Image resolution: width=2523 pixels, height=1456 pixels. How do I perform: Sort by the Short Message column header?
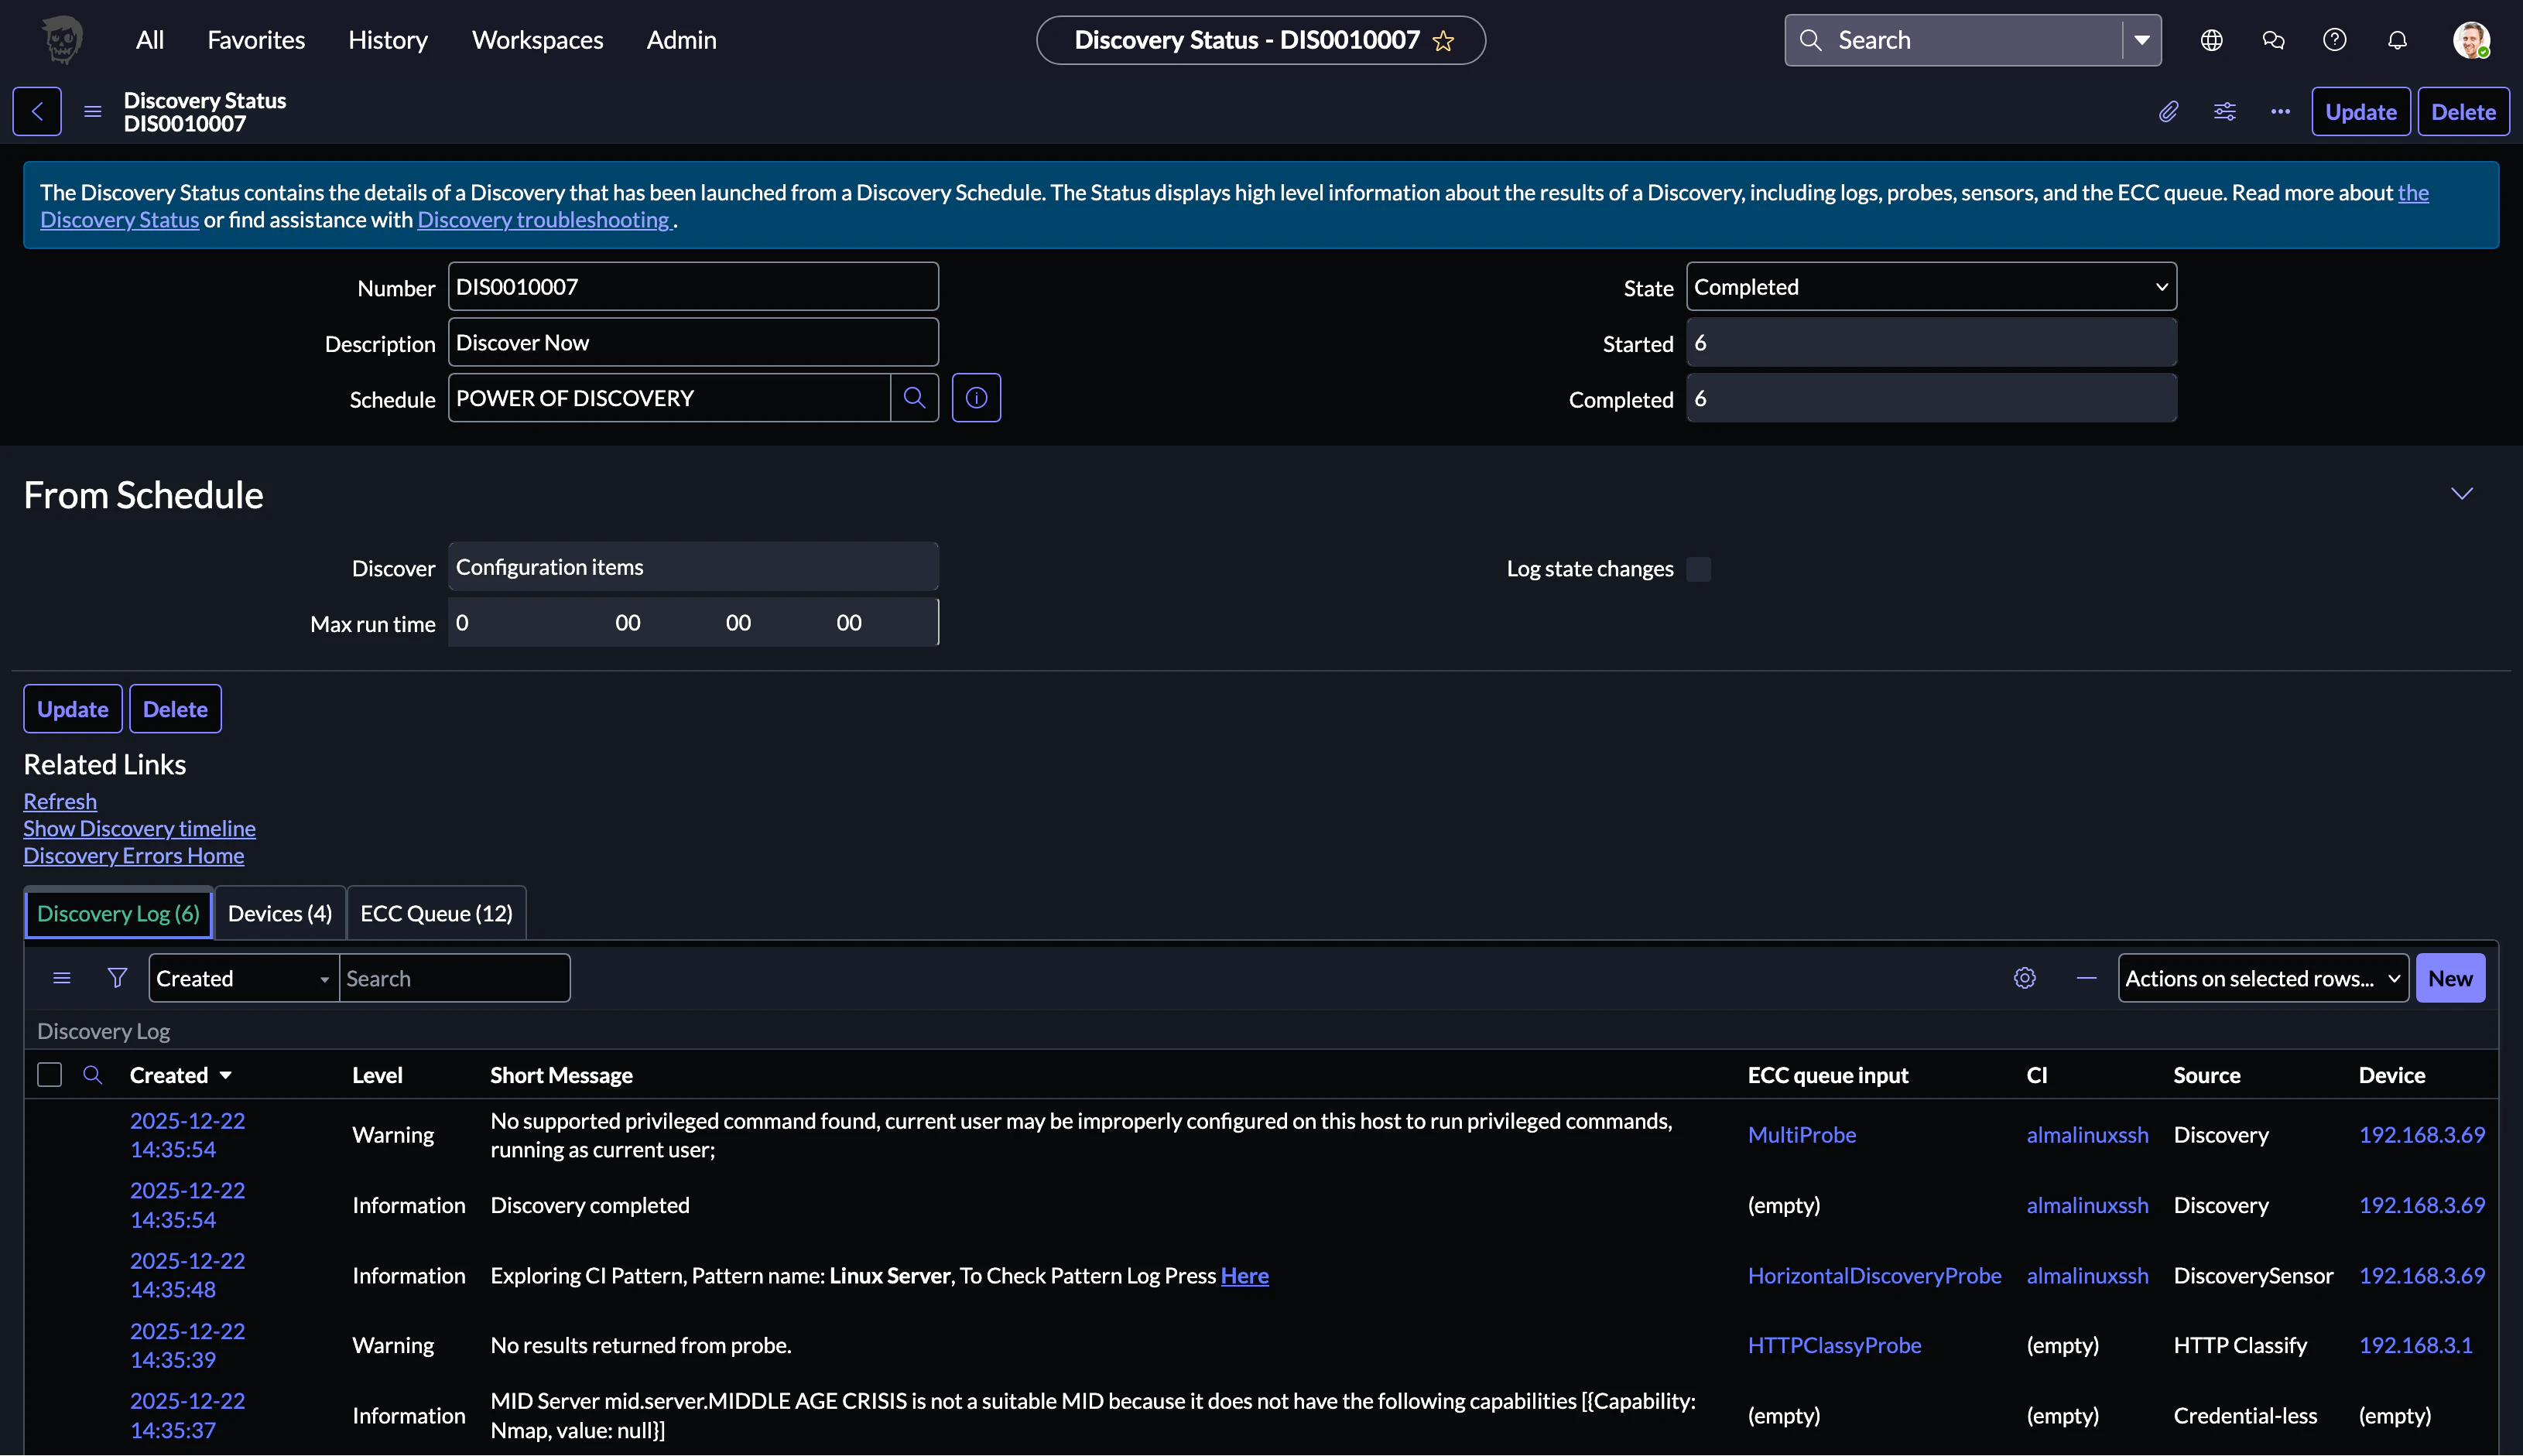click(x=561, y=1075)
